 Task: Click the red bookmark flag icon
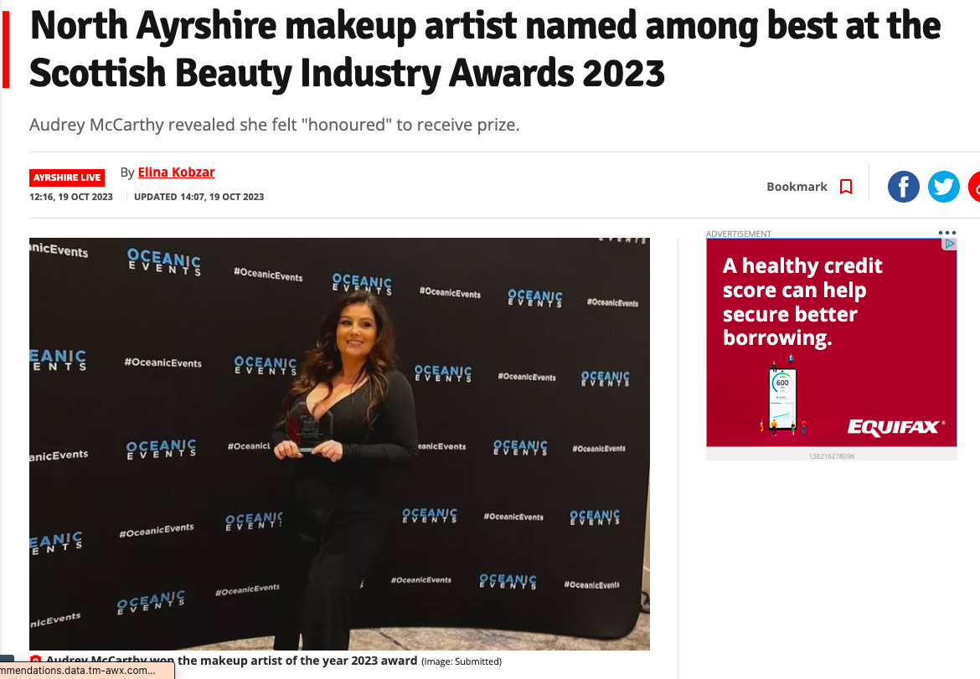click(x=846, y=187)
